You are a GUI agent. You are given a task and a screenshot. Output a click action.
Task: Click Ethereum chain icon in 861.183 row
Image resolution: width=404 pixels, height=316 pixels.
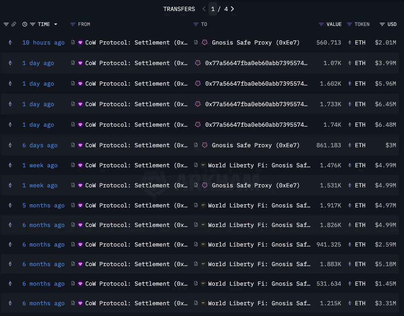point(10,145)
